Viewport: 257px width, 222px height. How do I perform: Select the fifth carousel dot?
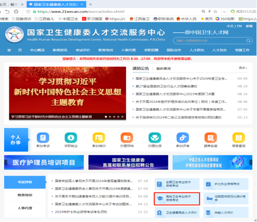click(122, 117)
